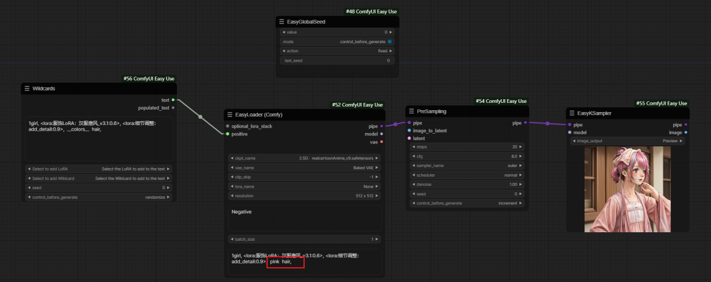Click the EasyKSampler image output connector
711x282 pixels.
[x=686, y=132]
